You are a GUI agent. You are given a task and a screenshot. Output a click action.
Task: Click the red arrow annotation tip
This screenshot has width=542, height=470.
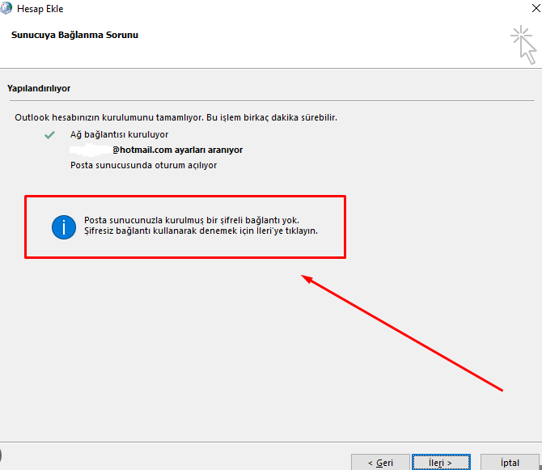[x=304, y=277]
